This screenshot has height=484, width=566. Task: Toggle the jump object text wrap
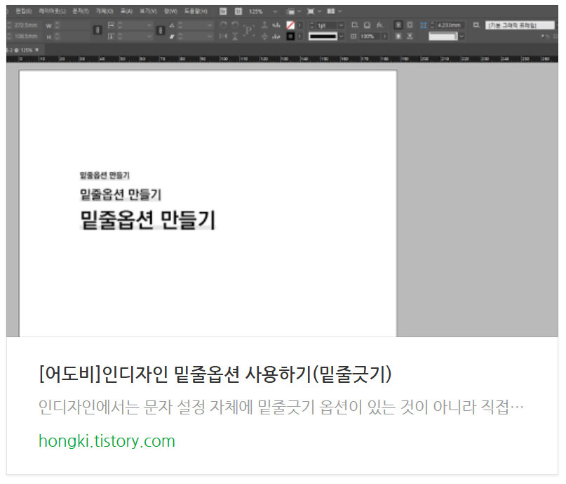click(x=410, y=36)
